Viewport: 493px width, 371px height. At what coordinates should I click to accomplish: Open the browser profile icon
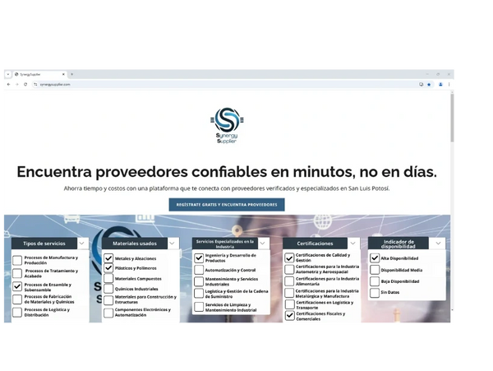coord(440,85)
